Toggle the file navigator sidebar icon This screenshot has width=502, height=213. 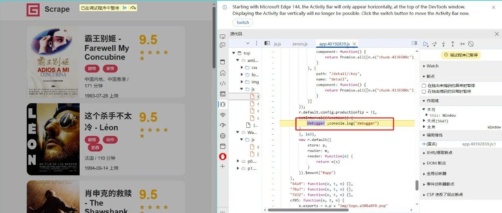tap(267, 43)
